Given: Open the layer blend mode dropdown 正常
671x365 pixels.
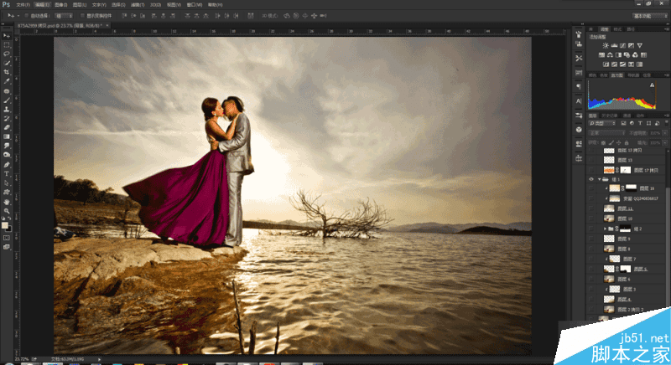Looking at the screenshot, I should (606, 133).
